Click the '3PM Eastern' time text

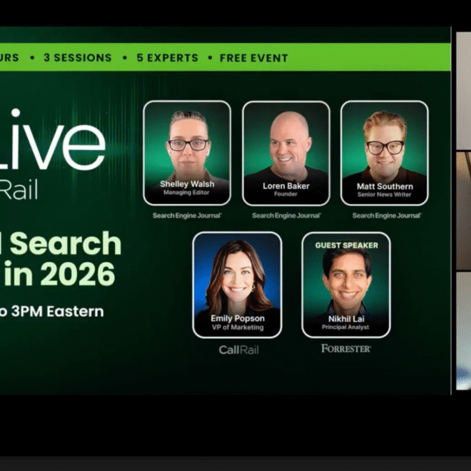58,311
